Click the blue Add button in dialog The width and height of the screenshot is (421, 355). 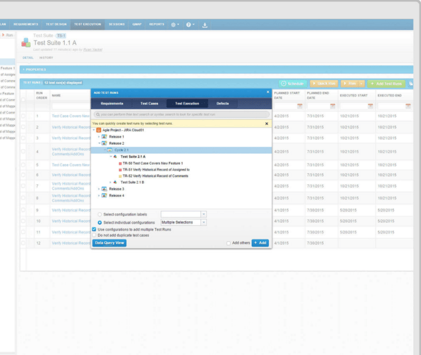[260, 243]
